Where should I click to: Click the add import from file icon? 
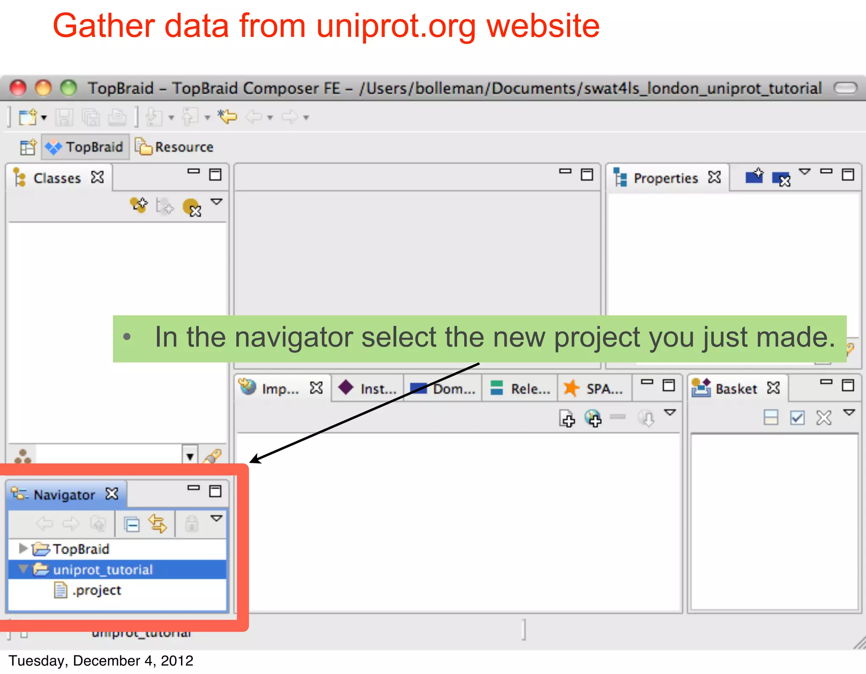[567, 418]
